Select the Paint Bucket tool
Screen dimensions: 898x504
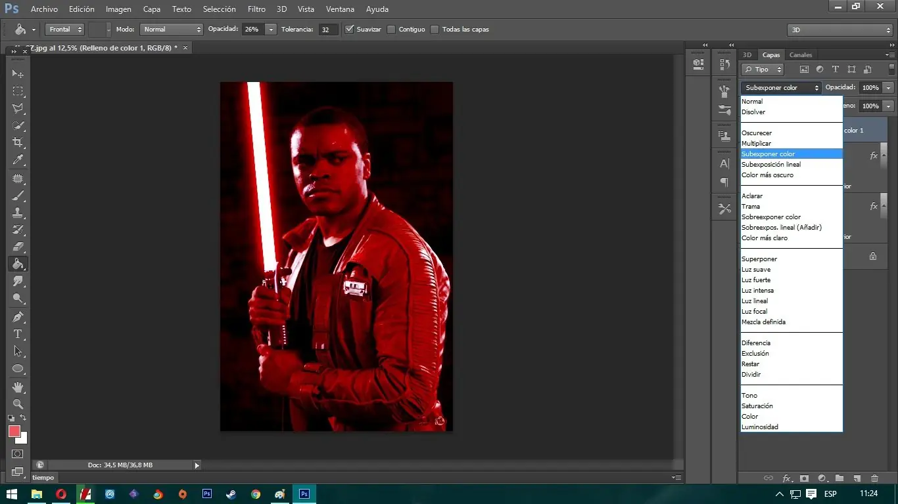18,264
